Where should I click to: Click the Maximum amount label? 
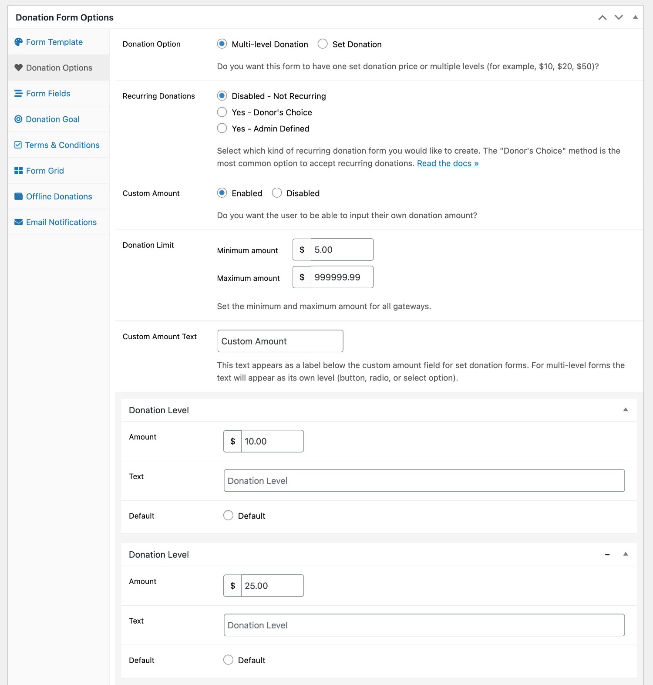coord(248,278)
